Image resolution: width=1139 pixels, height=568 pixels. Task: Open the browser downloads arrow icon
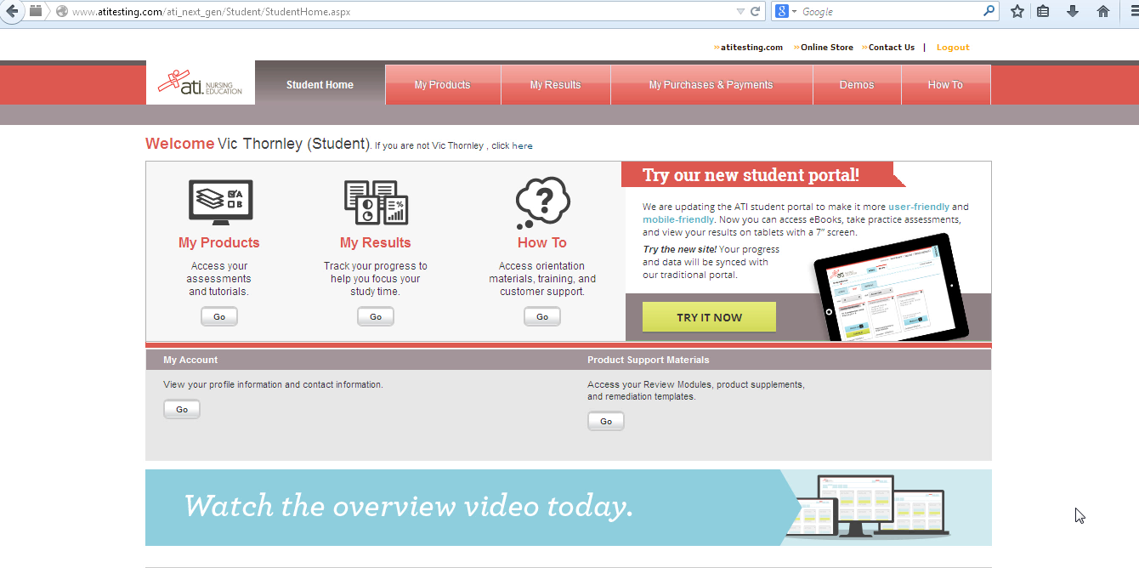click(1073, 11)
